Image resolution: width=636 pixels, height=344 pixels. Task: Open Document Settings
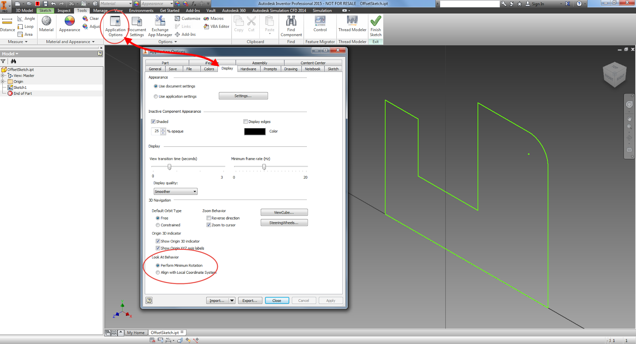[x=137, y=26]
